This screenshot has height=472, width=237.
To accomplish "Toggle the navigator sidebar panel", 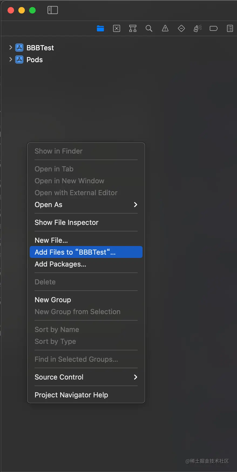I will click(53, 10).
